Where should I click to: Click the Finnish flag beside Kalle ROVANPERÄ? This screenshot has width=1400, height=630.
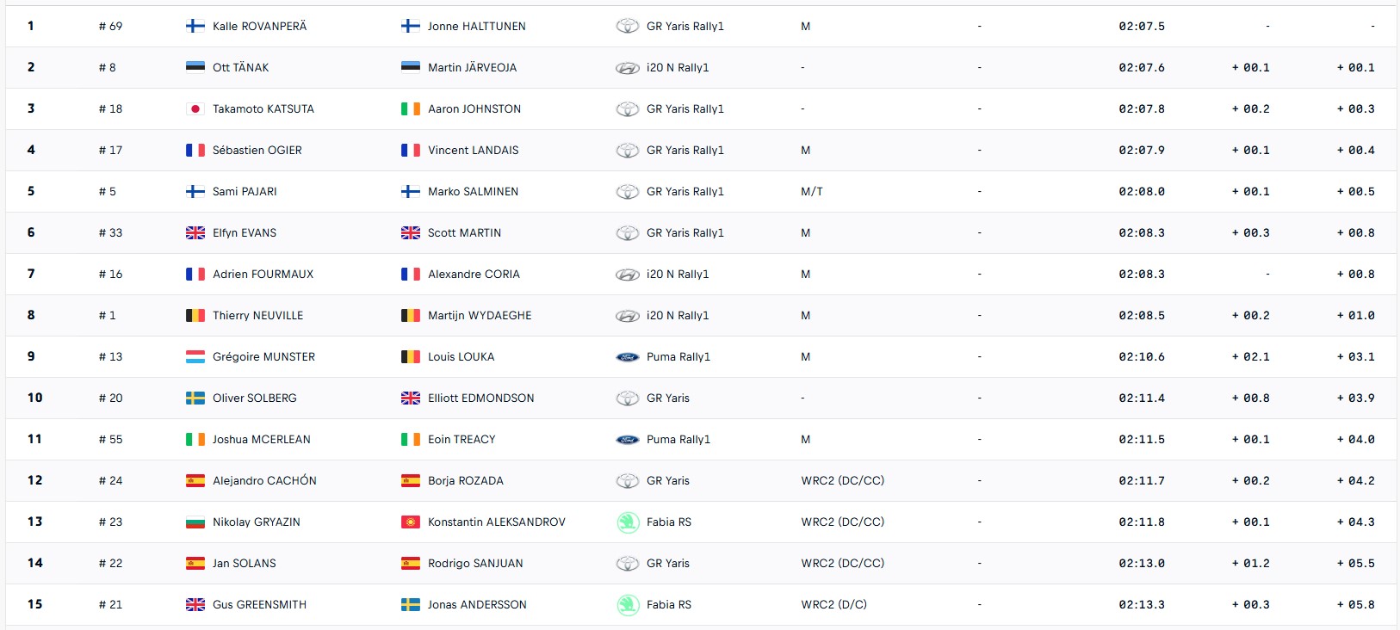click(x=195, y=27)
